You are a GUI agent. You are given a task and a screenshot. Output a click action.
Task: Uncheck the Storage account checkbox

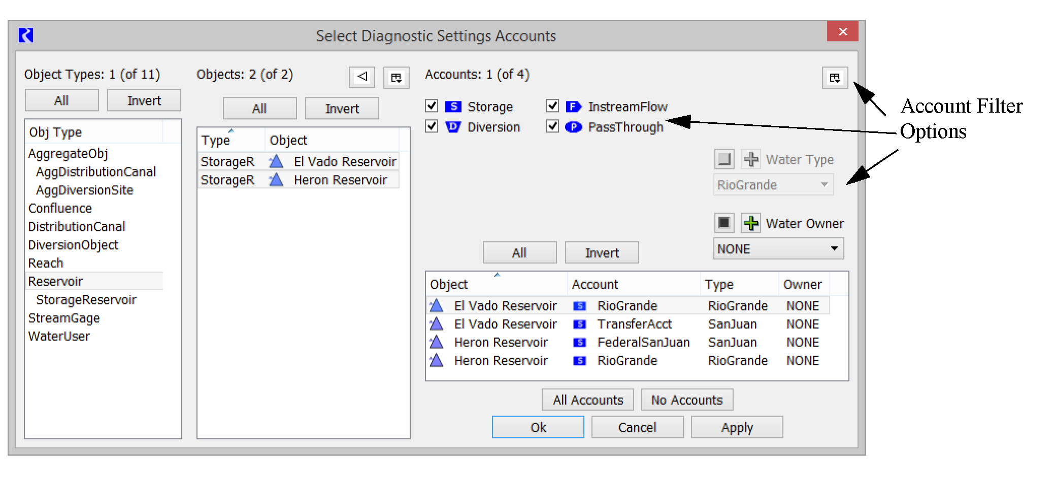432,106
